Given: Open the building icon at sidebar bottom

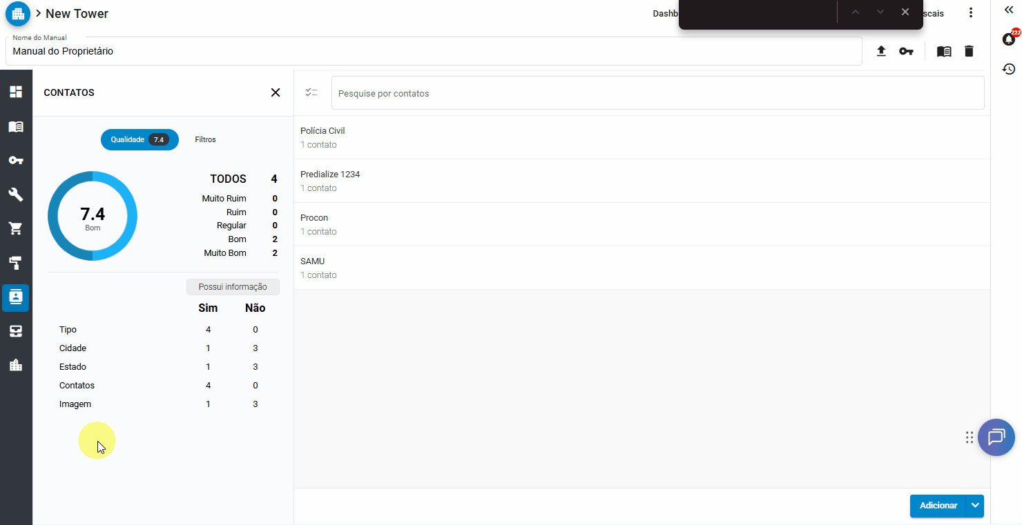Looking at the screenshot, I should click(x=15, y=364).
